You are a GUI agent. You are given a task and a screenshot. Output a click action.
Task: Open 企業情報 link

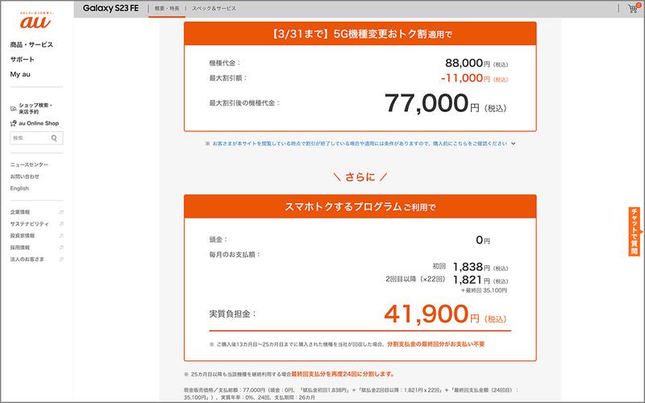[x=19, y=212]
